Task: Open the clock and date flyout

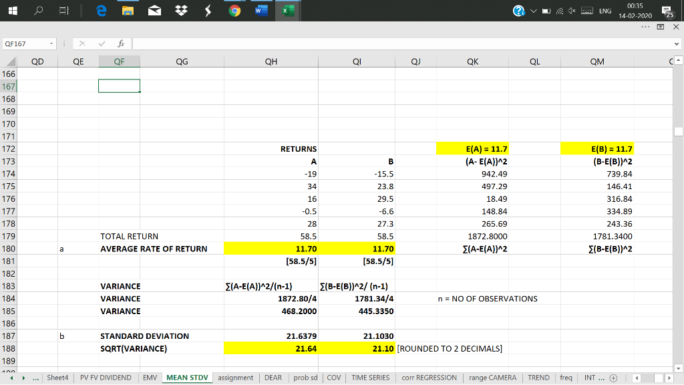Action: click(635, 11)
